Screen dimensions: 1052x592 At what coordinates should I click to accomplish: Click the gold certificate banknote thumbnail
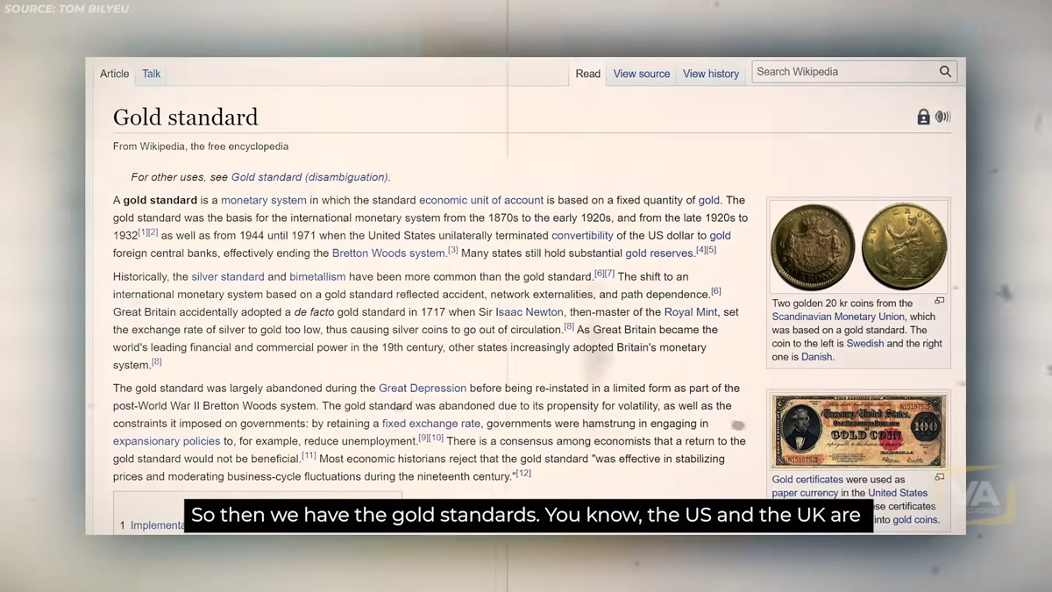click(x=859, y=430)
